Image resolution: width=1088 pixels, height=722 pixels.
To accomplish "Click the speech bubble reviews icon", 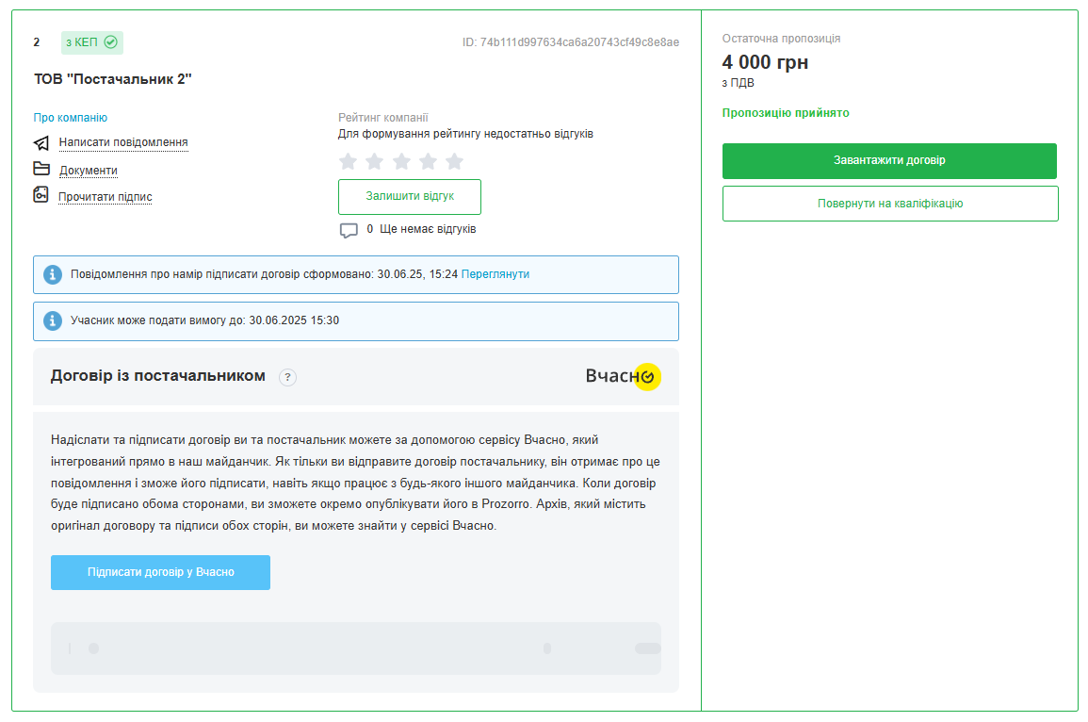I will (x=349, y=230).
